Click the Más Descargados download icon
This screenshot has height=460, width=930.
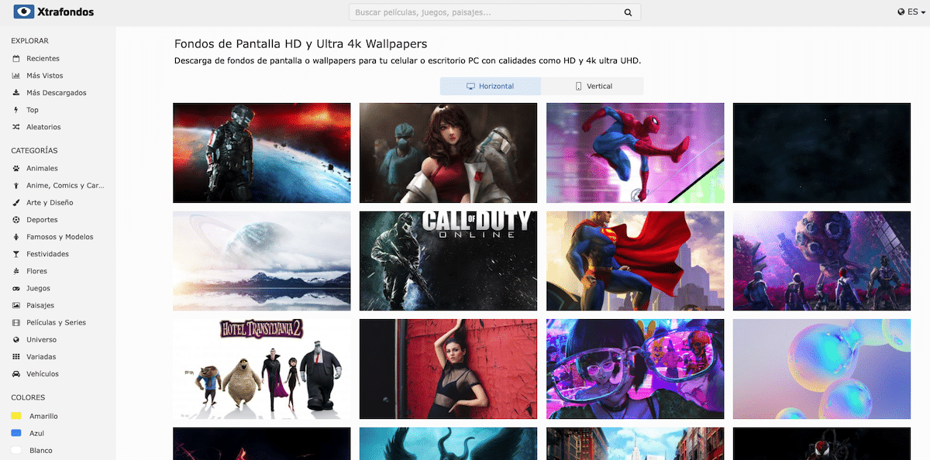[16, 93]
